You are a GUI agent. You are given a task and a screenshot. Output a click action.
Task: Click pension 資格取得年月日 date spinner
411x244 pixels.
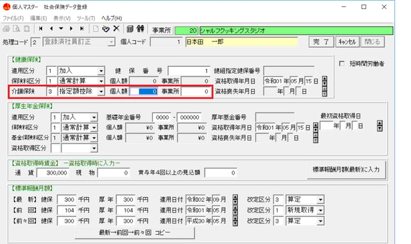point(315,127)
